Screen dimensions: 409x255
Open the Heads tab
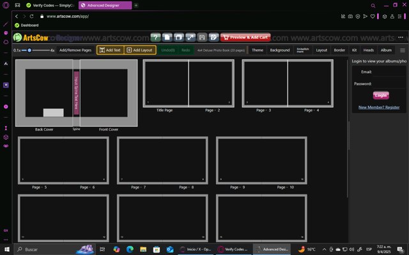pyautogui.click(x=369, y=50)
